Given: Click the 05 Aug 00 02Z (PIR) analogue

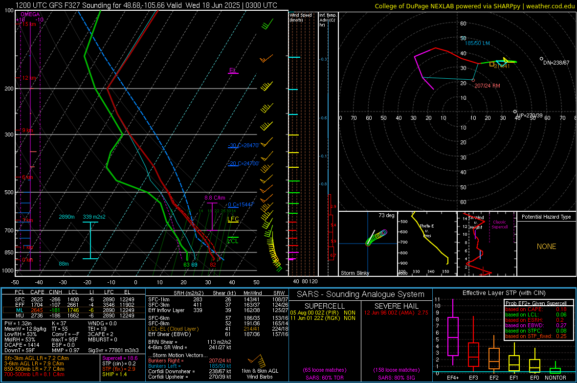Looking at the screenshot, I should pos(323,313).
